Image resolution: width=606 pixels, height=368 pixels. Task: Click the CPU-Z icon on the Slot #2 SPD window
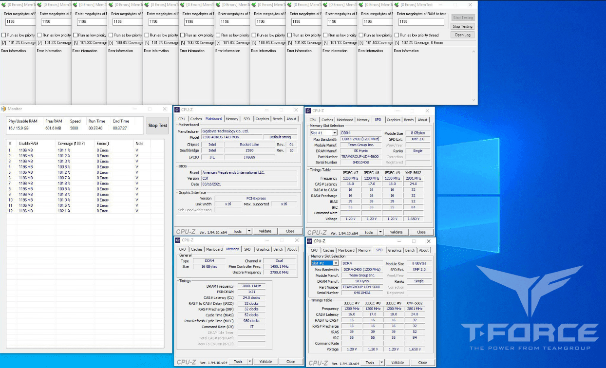click(309, 240)
